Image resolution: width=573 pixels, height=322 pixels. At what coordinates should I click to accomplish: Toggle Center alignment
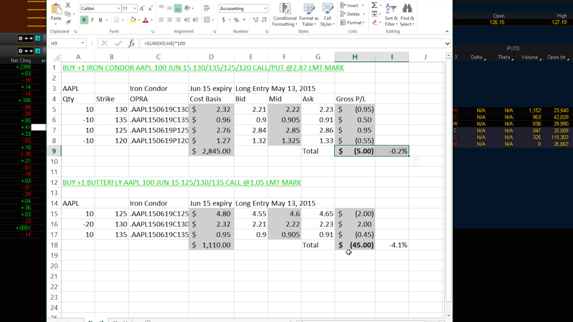click(x=170, y=20)
